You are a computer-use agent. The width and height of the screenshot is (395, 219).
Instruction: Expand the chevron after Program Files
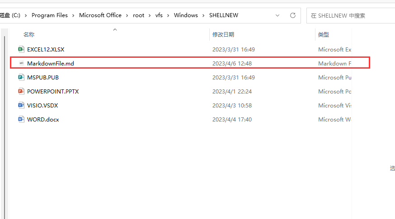tap(73, 16)
